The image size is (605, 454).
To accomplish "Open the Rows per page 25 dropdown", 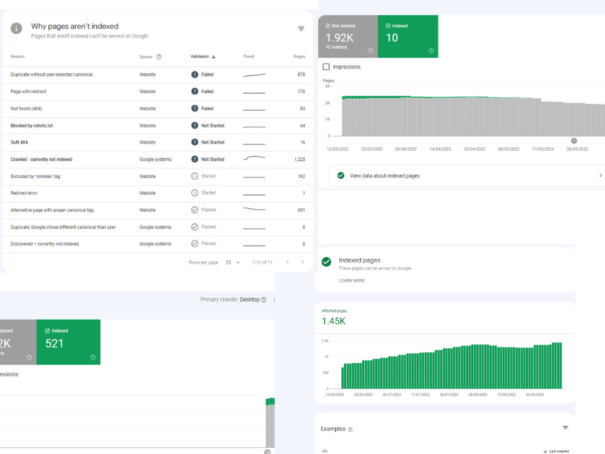I will (233, 263).
